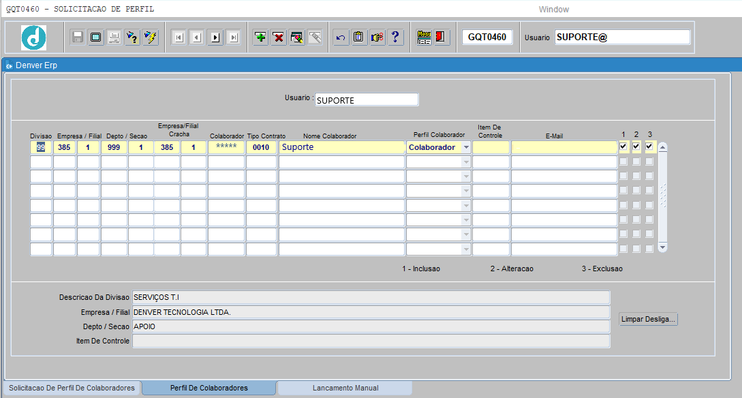742x398 pixels.
Task: Click the greyed pencil eraser icon
Action: [x=315, y=37]
